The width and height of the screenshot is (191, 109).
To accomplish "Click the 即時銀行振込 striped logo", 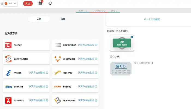I will [x=58, y=45].
